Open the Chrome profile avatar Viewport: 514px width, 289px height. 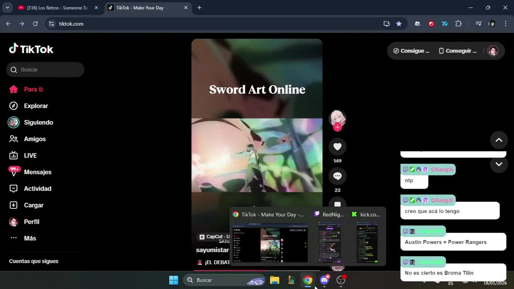tap(492, 24)
